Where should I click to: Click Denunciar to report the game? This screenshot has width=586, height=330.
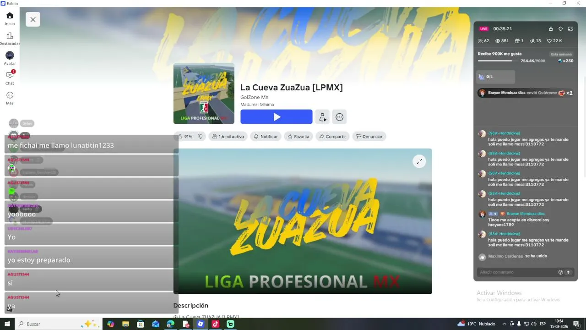pos(369,137)
